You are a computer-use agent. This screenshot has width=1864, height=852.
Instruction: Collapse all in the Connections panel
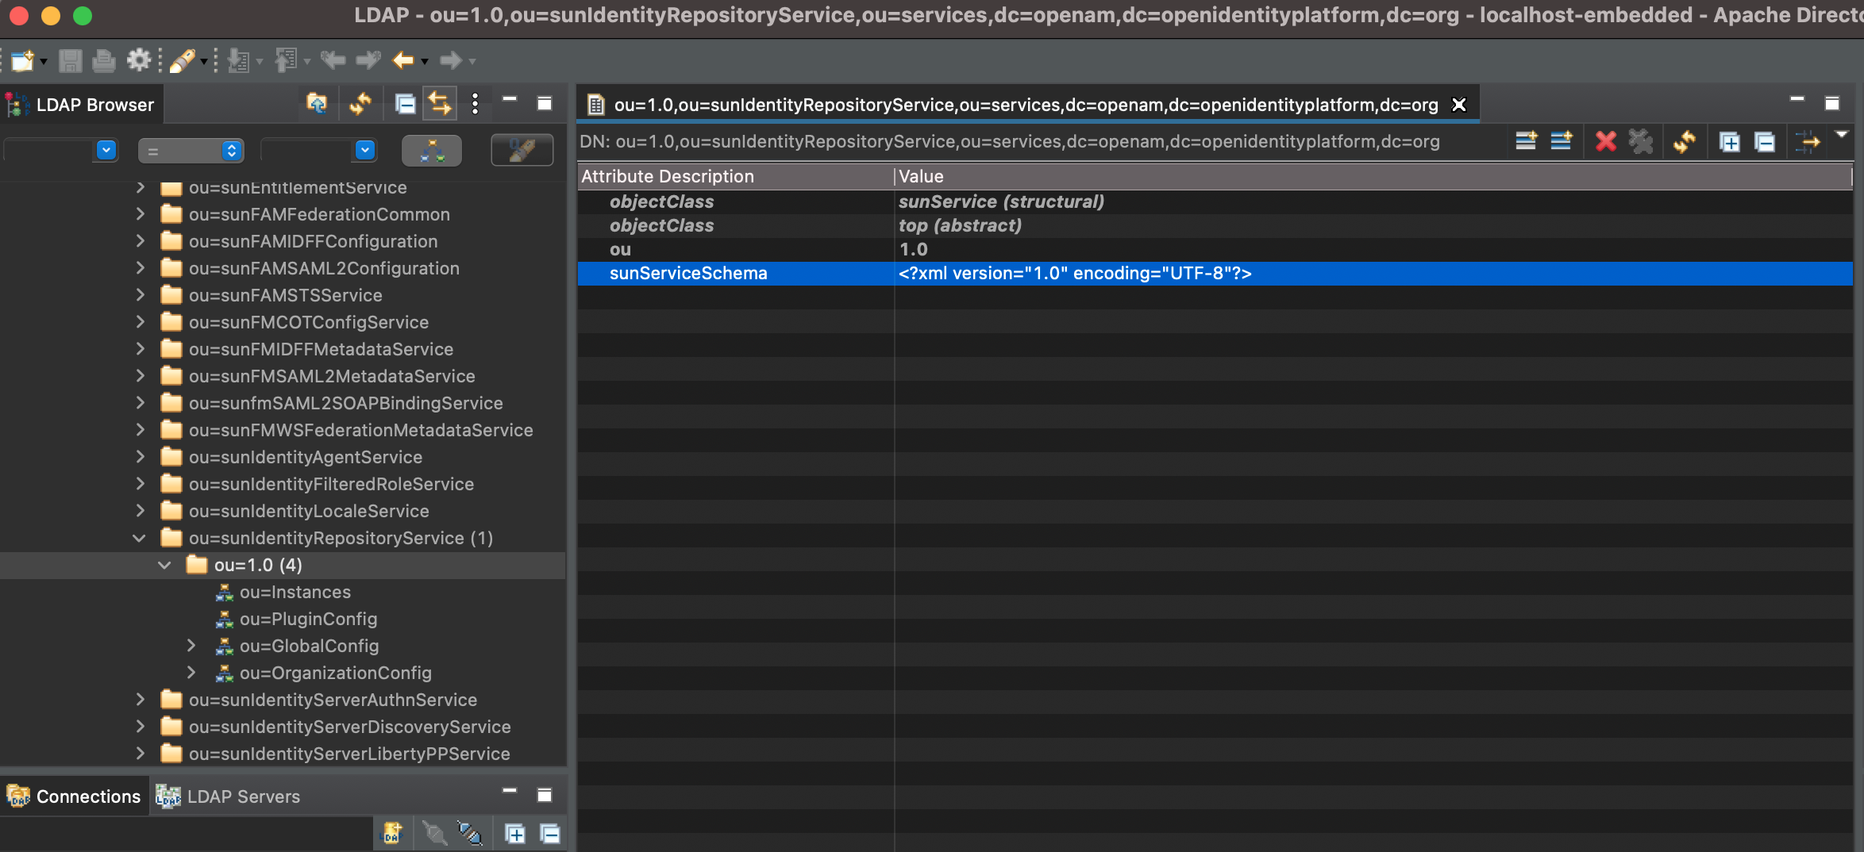(549, 834)
